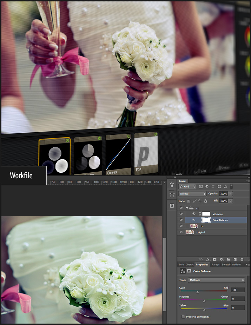Screen dimensions: 251x325
Task: Lock position with the move icon
Action: click(x=200, y=201)
